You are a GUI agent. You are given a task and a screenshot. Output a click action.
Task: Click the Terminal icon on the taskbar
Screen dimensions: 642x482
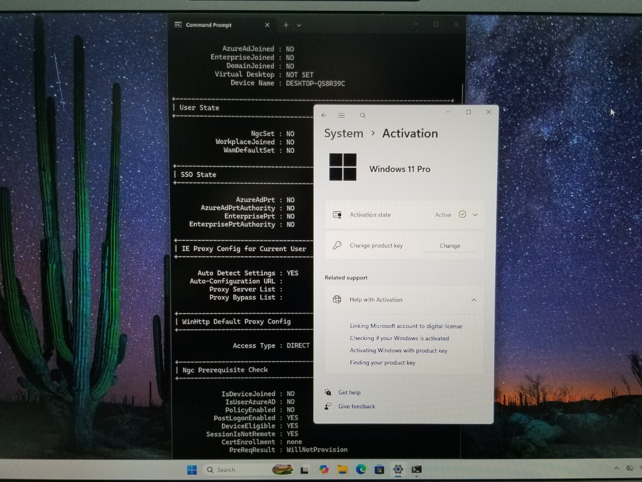(416, 470)
